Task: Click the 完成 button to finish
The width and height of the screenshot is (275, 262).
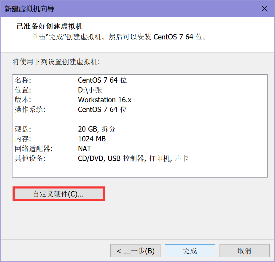Action: click(x=190, y=251)
